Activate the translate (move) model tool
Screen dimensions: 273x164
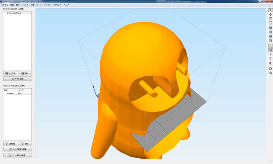point(270,15)
